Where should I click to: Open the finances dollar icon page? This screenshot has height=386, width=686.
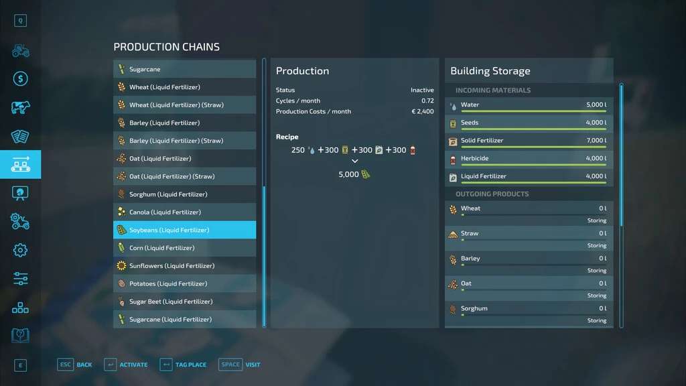tap(20, 79)
